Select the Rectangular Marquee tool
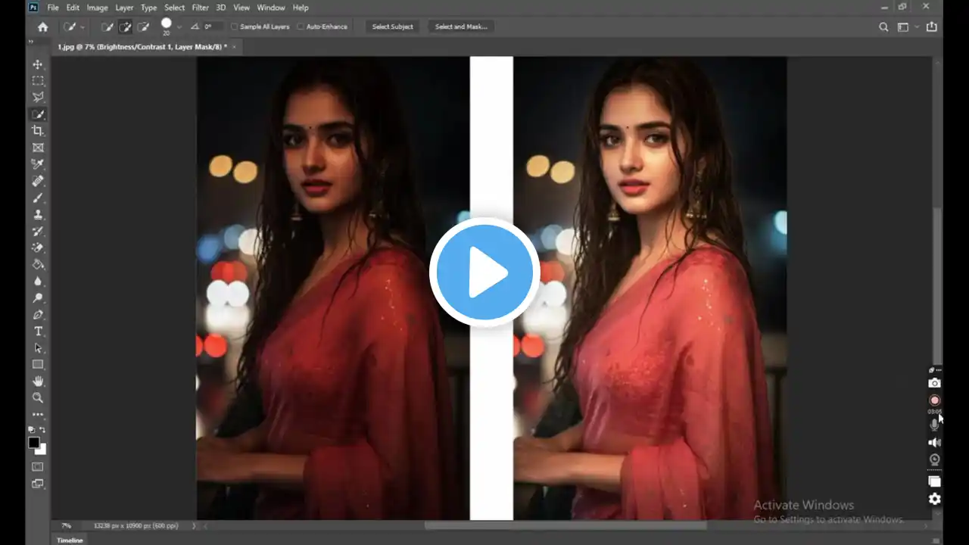The width and height of the screenshot is (969, 545). [x=38, y=81]
